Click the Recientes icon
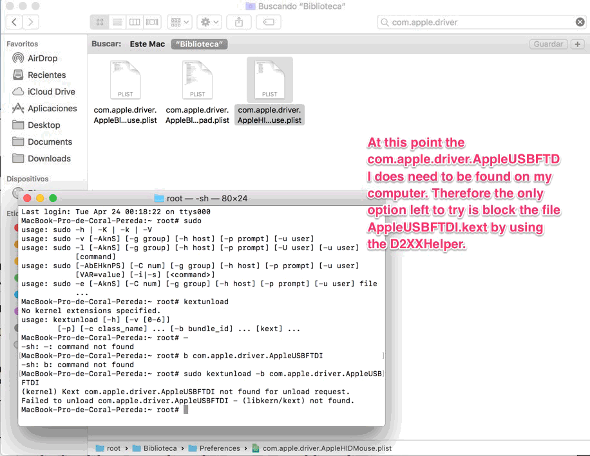The width and height of the screenshot is (590, 456). (x=18, y=75)
